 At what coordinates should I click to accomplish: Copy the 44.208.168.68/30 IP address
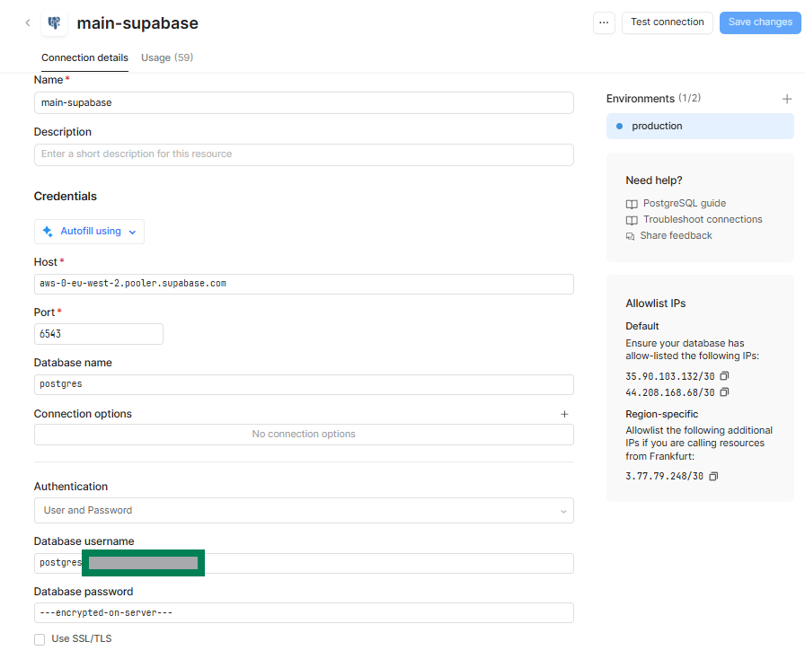[x=724, y=392]
